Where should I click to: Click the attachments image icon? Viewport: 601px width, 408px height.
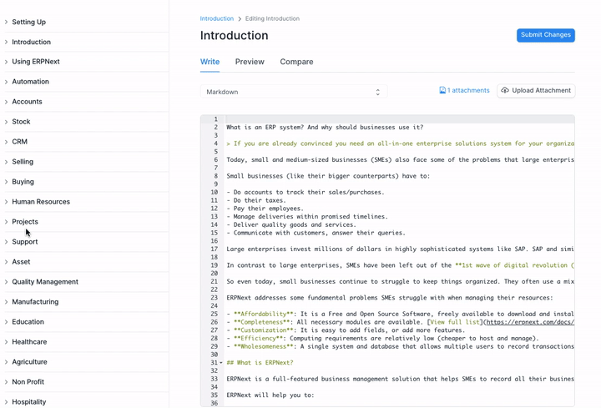tap(442, 90)
